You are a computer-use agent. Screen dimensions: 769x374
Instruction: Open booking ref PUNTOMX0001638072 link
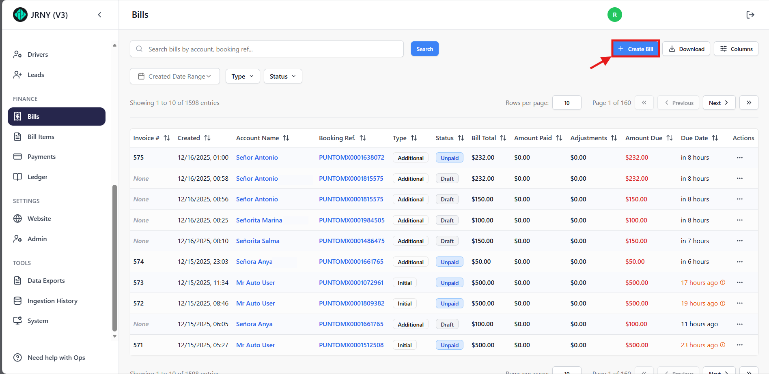[x=351, y=158]
